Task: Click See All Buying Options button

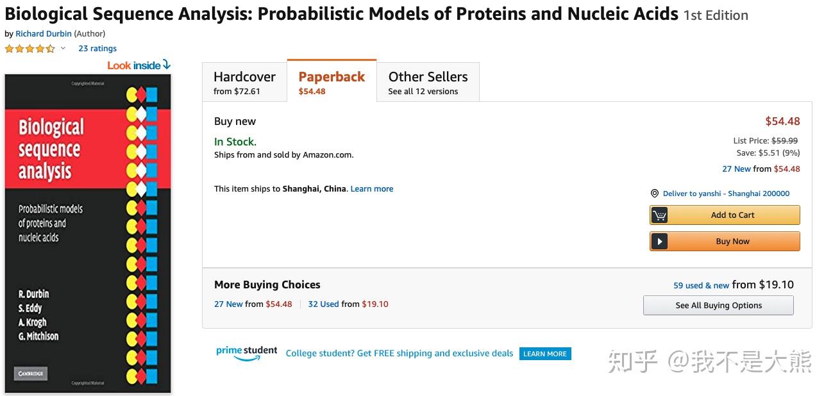Action: coord(718,306)
